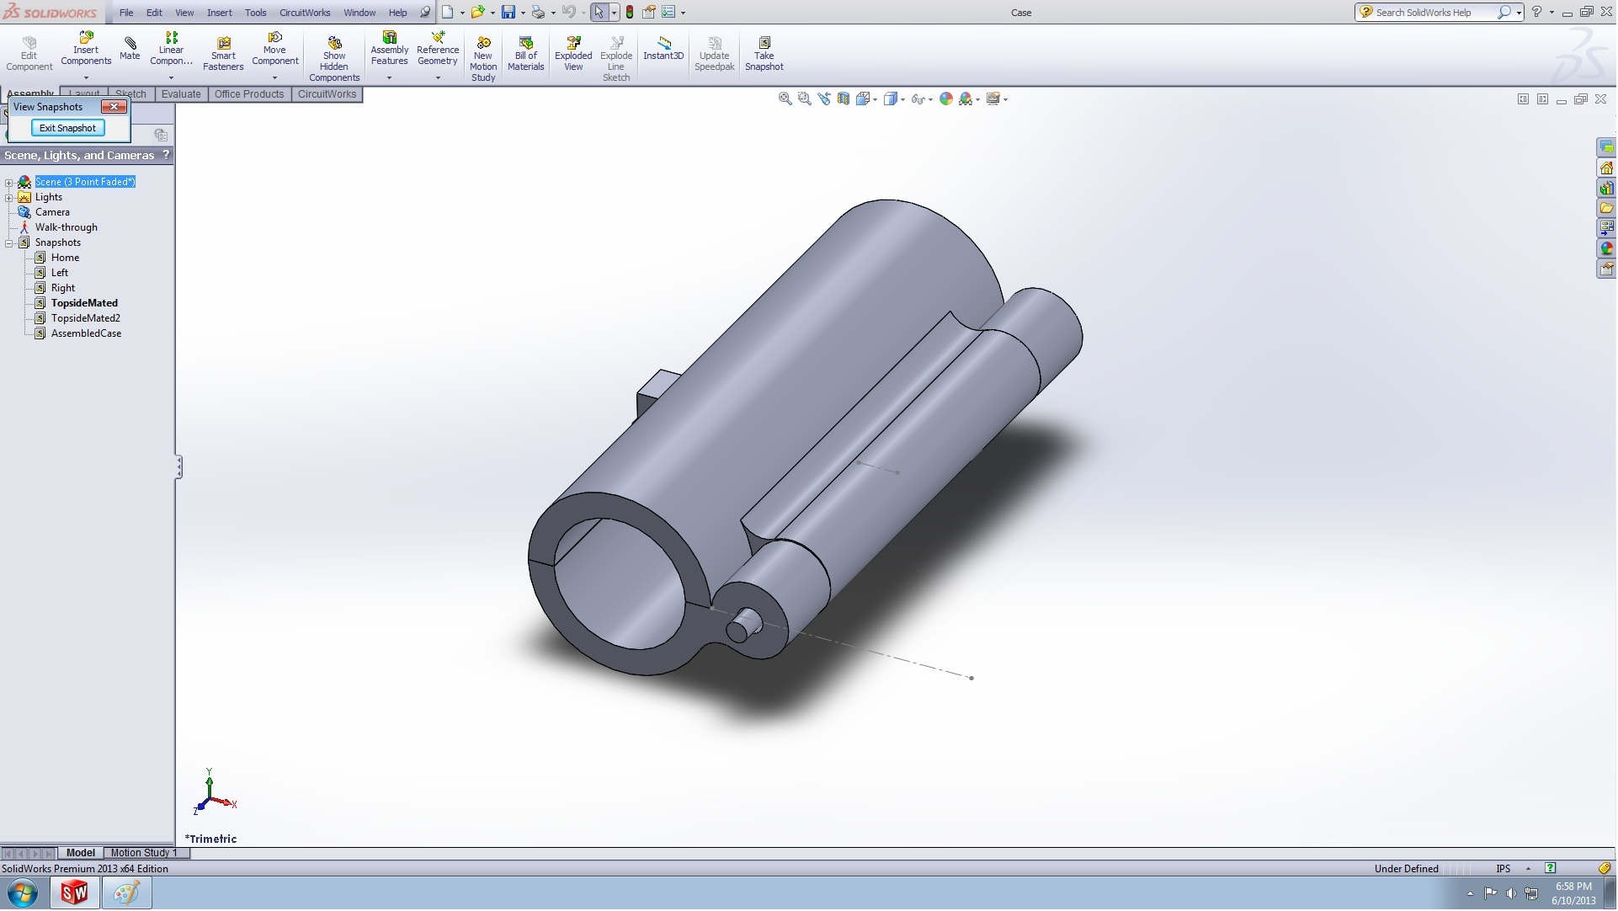The image size is (1618, 911).
Task: Select the Mate tool
Action: tap(130, 48)
